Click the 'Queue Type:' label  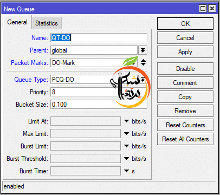click(31, 80)
